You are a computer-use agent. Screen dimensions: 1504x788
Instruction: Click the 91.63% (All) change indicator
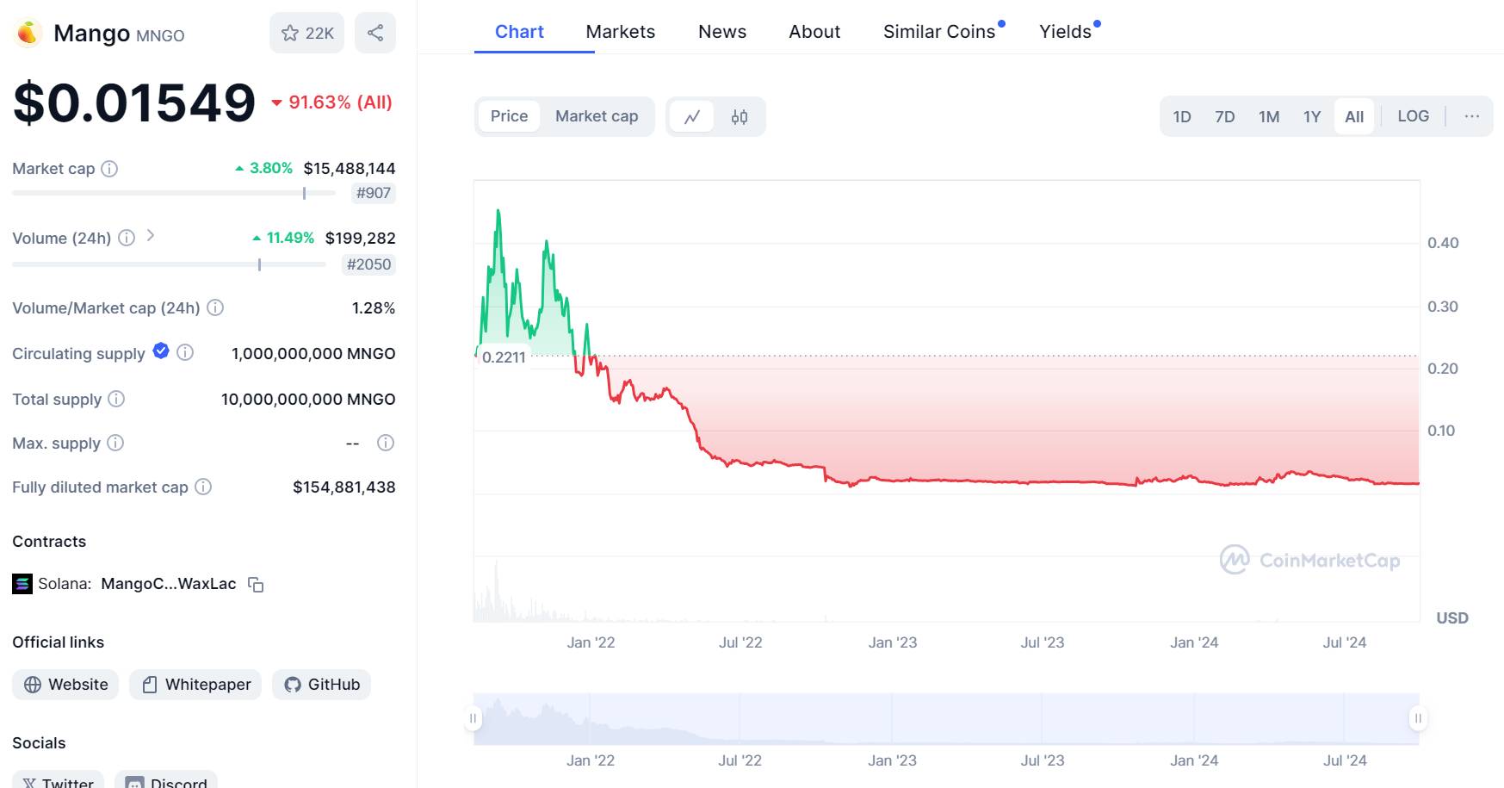tap(332, 102)
